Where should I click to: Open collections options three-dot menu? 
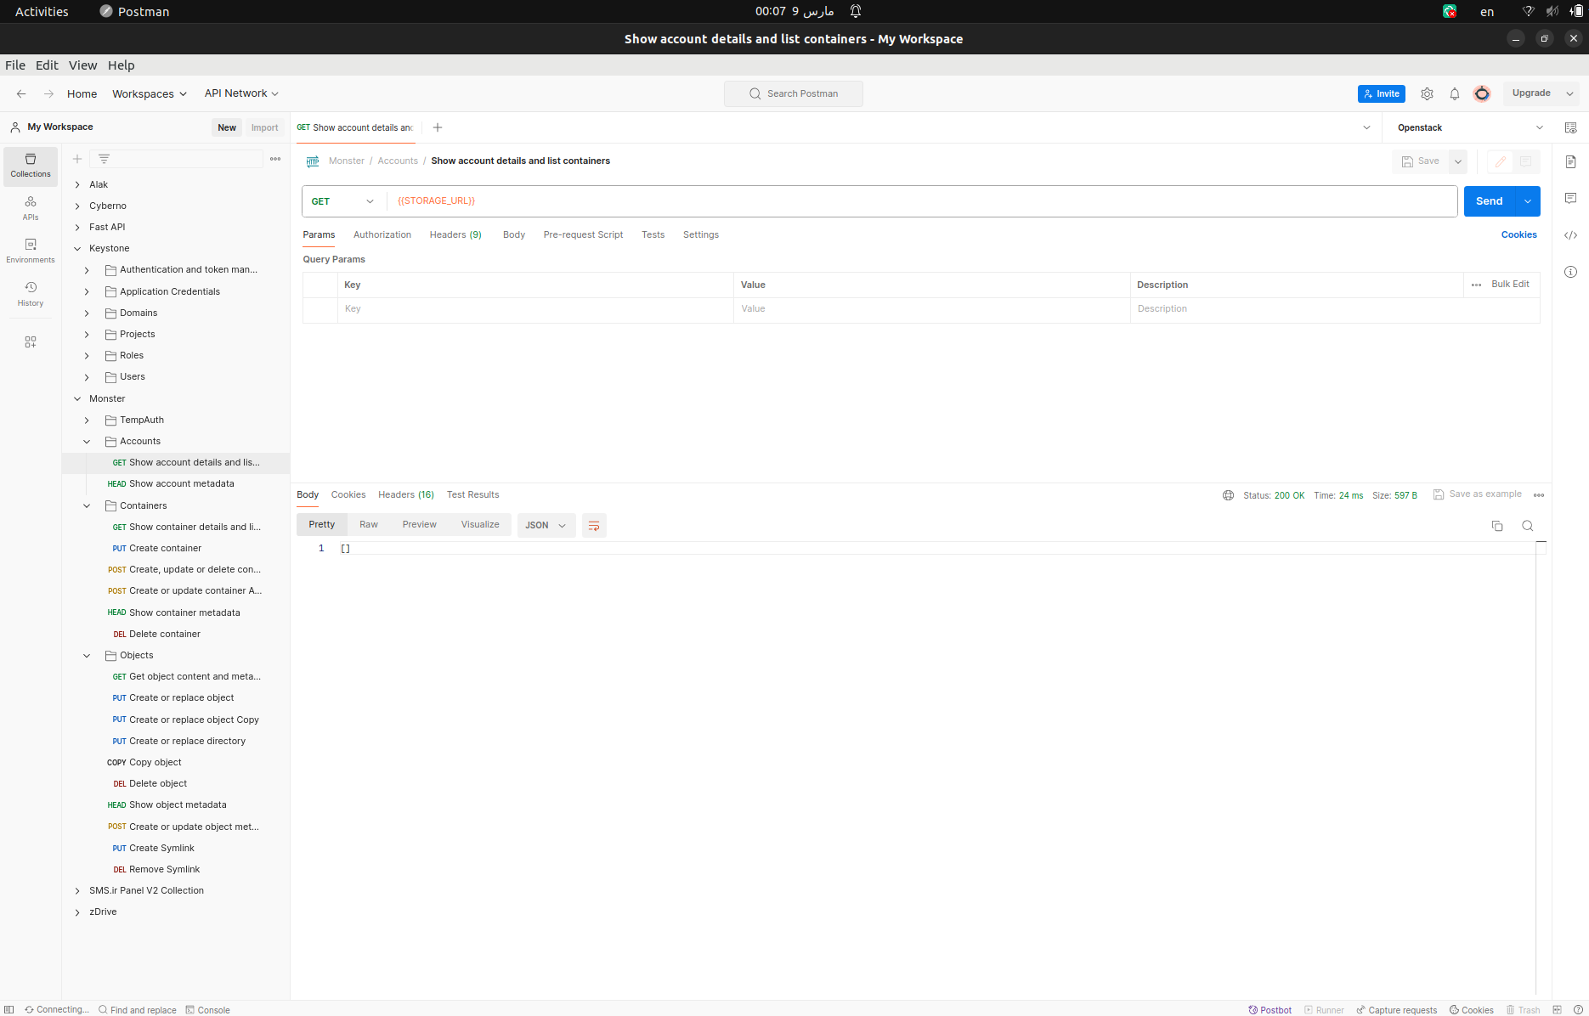pos(275,159)
